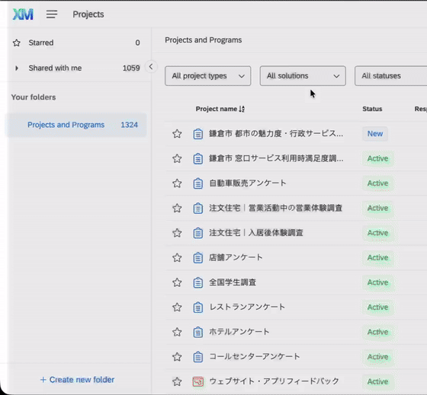Click the 1059 count beside Shared with me

[131, 68]
